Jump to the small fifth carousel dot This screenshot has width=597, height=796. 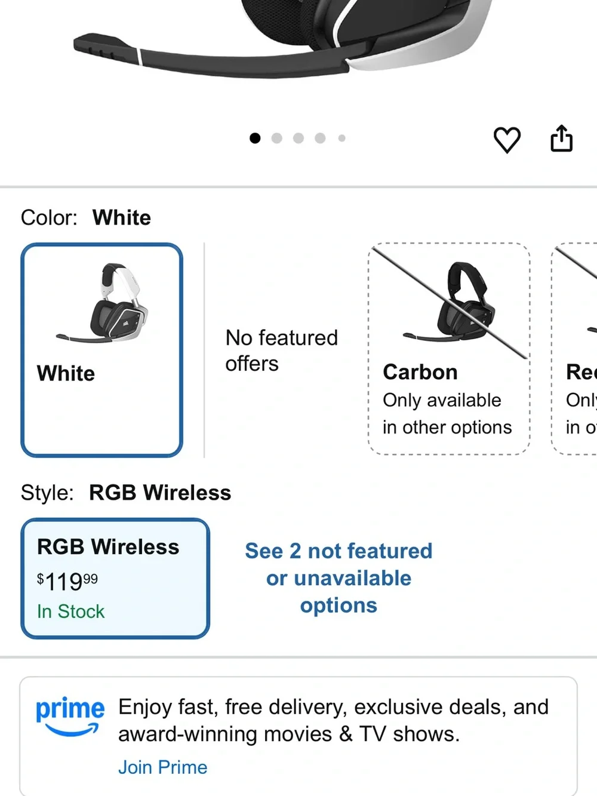[x=341, y=138]
